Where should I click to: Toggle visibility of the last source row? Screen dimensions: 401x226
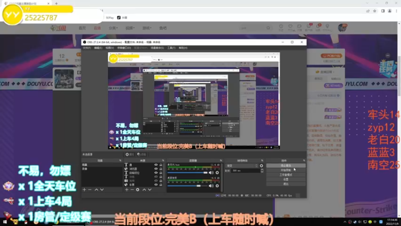(x=156, y=184)
